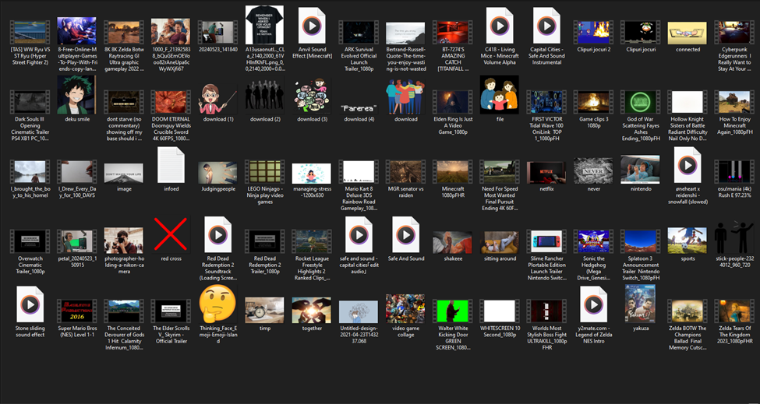Select DOOM ETERNAL Crucible Sword video
Viewport: 760px width, 404px height.
(x=171, y=102)
